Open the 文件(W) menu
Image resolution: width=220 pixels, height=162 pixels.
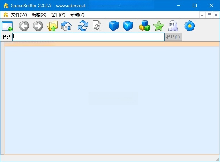pyautogui.click(x=19, y=15)
